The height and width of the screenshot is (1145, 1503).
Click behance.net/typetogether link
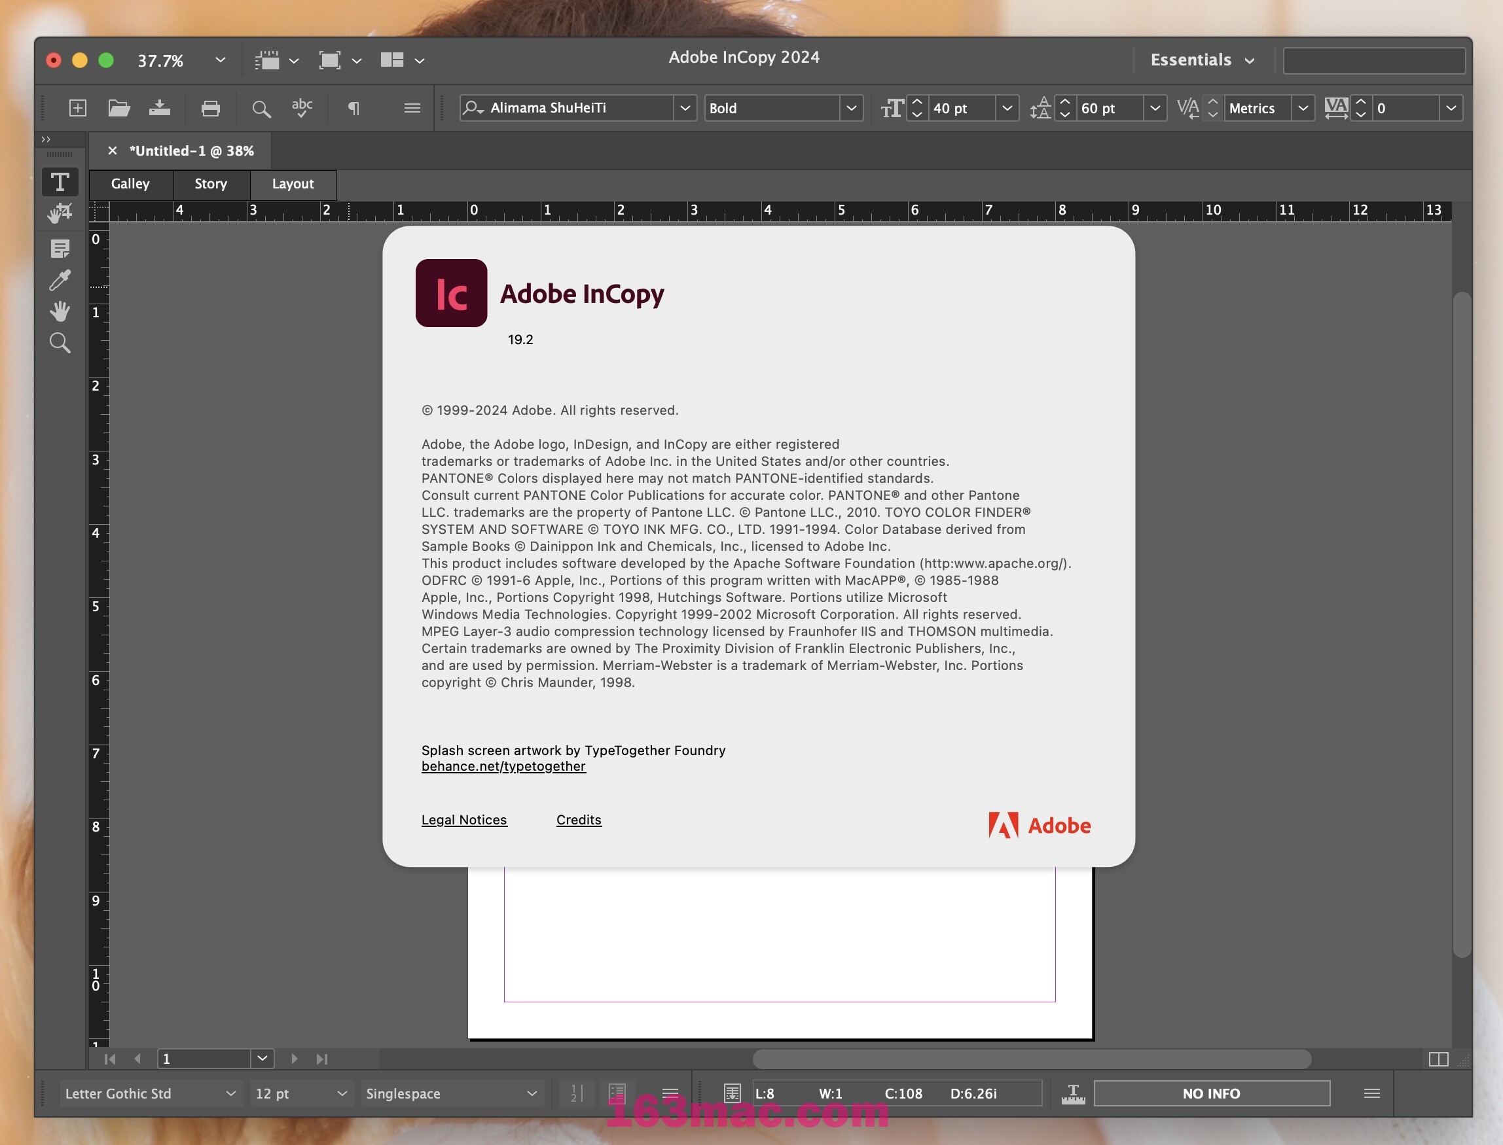(503, 766)
